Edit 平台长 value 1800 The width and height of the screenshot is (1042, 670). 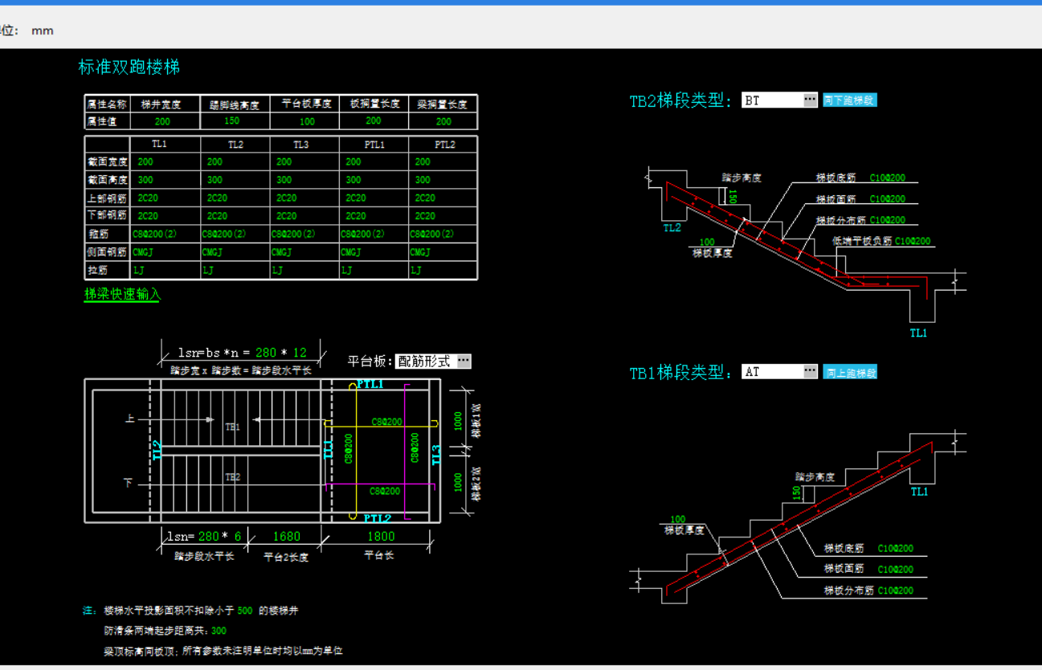click(381, 536)
